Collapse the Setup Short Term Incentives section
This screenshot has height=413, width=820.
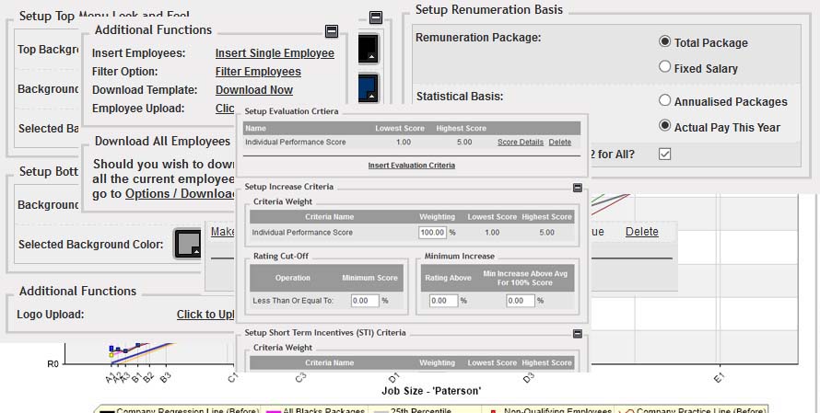click(x=578, y=334)
